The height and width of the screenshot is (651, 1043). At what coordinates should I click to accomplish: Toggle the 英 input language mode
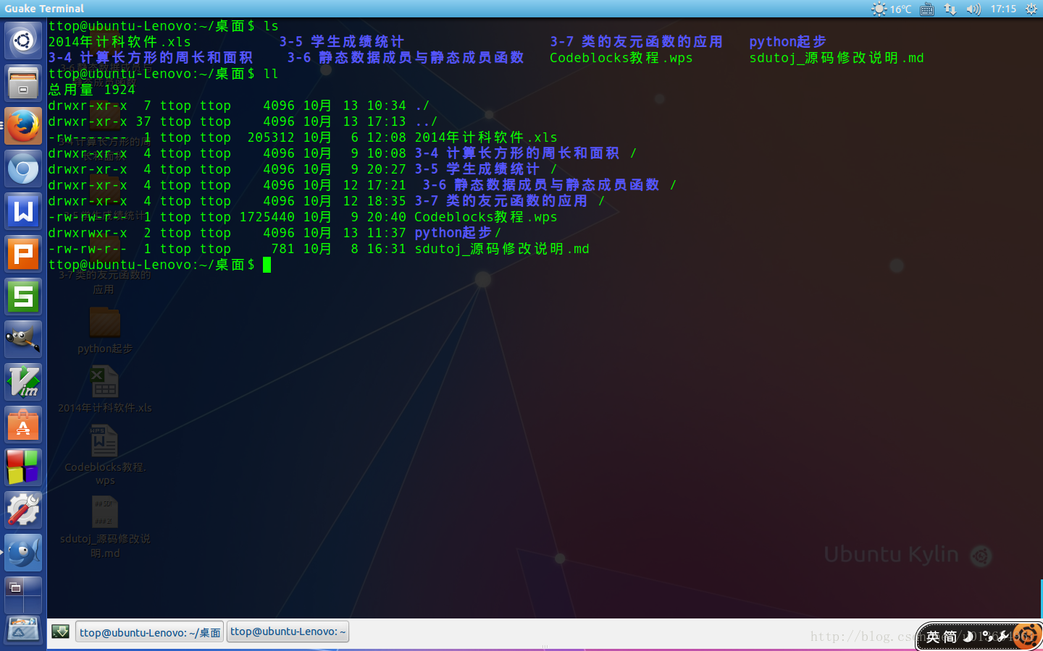tap(933, 637)
